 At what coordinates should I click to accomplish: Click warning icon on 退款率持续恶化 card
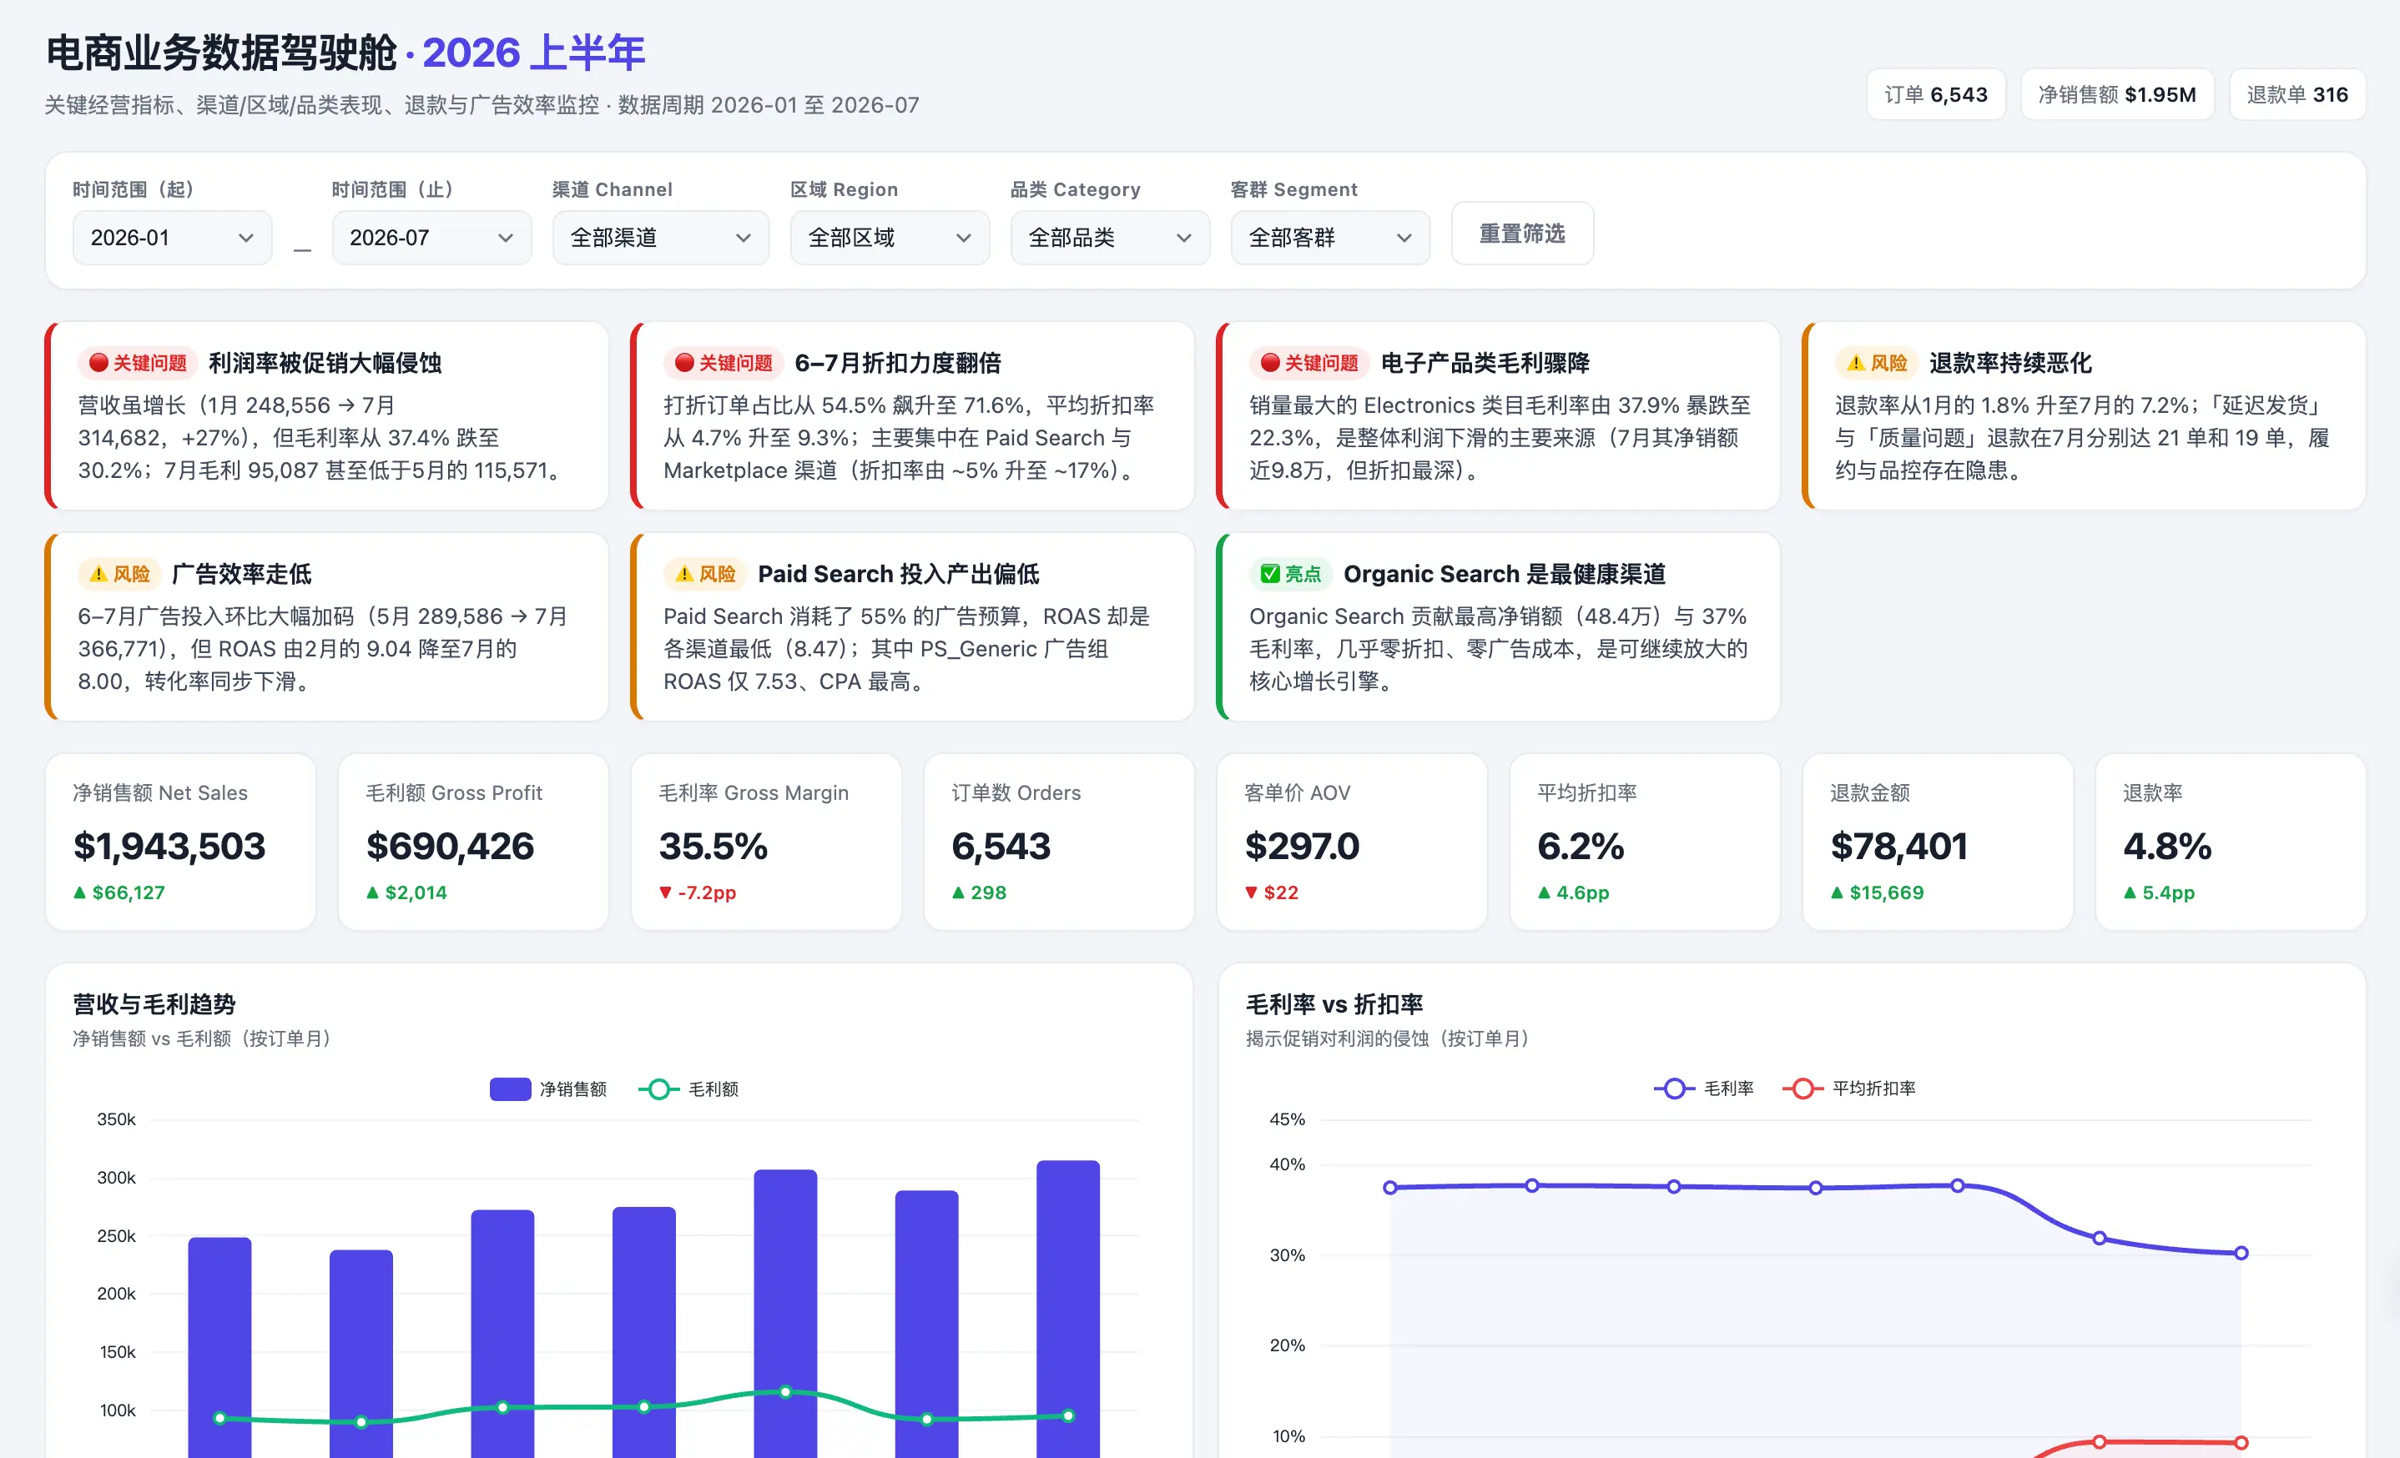click(1856, 363)
